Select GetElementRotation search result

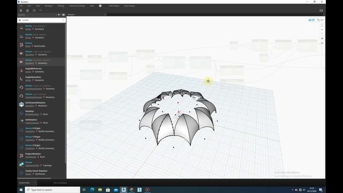42,105
